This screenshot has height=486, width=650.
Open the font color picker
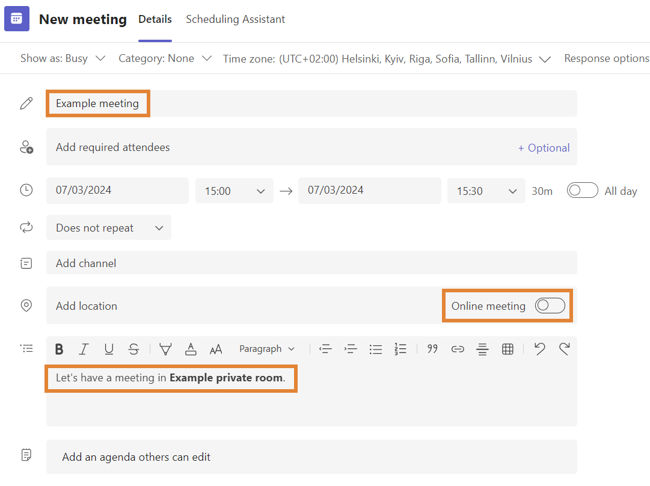(191, 349)
